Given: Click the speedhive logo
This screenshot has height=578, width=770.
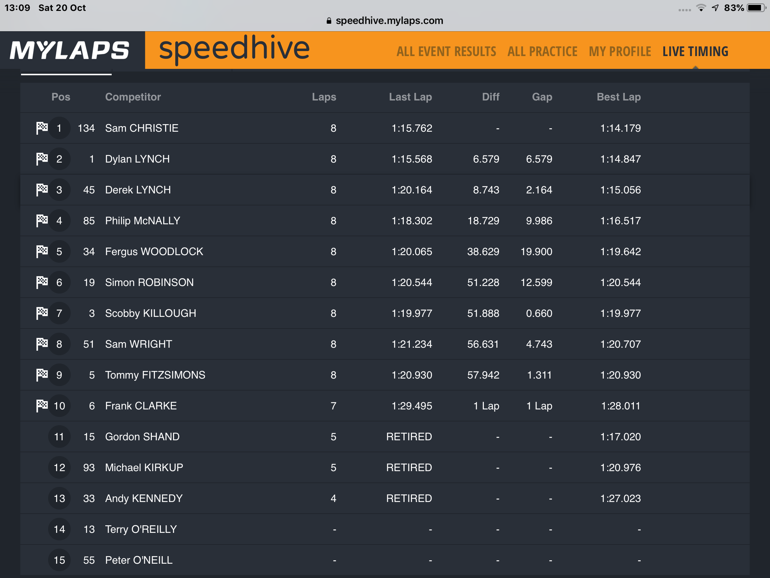Looking at the screenshot, I should [x=234, y=49].
